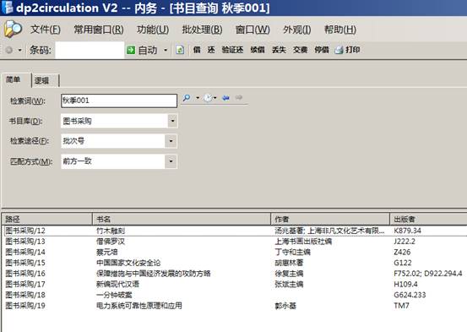Screen dimensions: 467x332
Task: Sort by the 作者 column header
Action: point(330,219)
